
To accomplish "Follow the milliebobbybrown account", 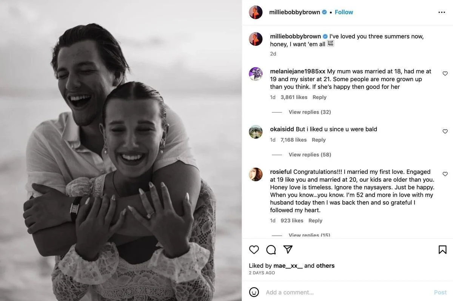I will [x=344, y=12].
